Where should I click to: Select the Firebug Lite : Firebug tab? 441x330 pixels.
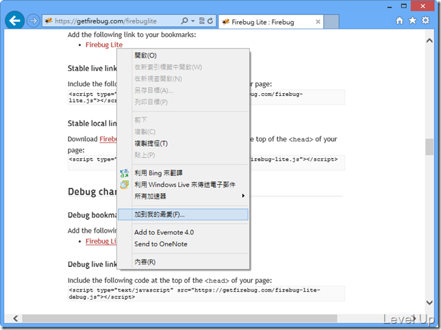(271, 22)
